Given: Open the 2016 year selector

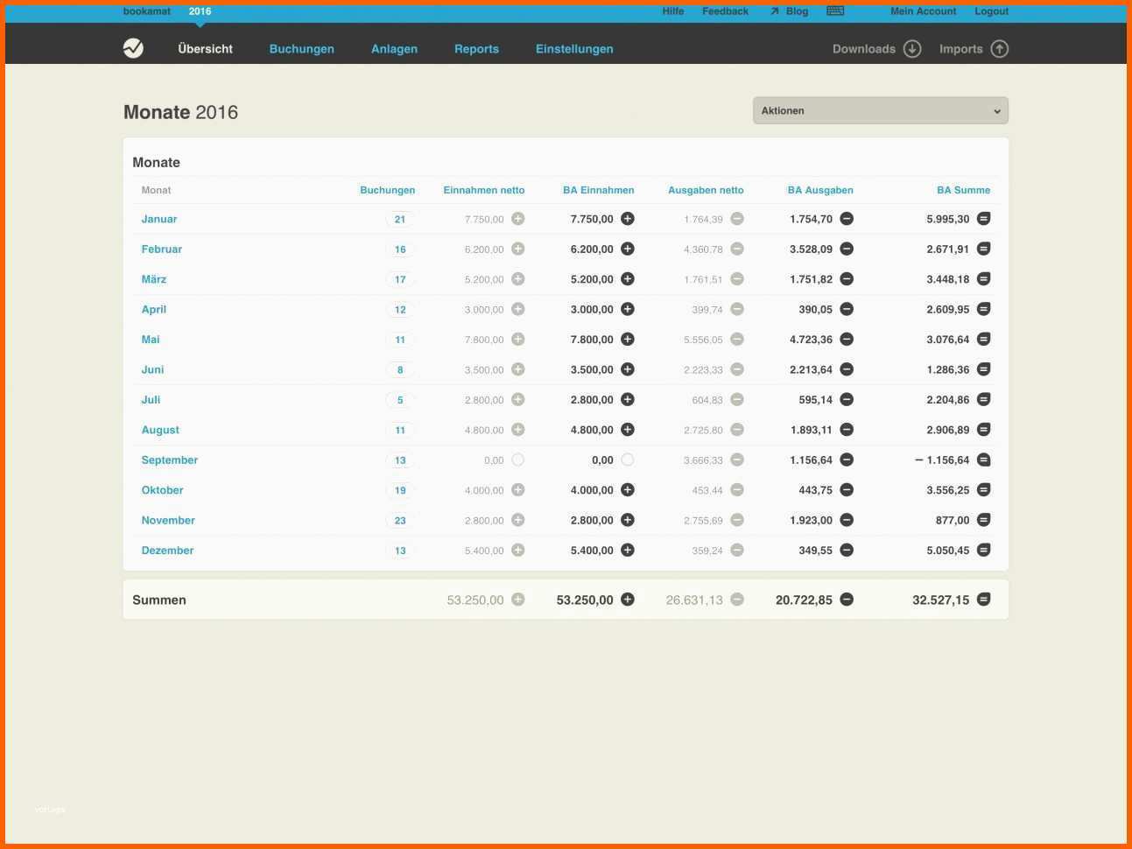Looking at the screenshot, I should 200,11.
